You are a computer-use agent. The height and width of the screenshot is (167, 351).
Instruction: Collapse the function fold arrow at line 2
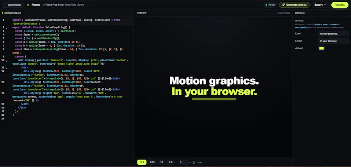[7, 28]
